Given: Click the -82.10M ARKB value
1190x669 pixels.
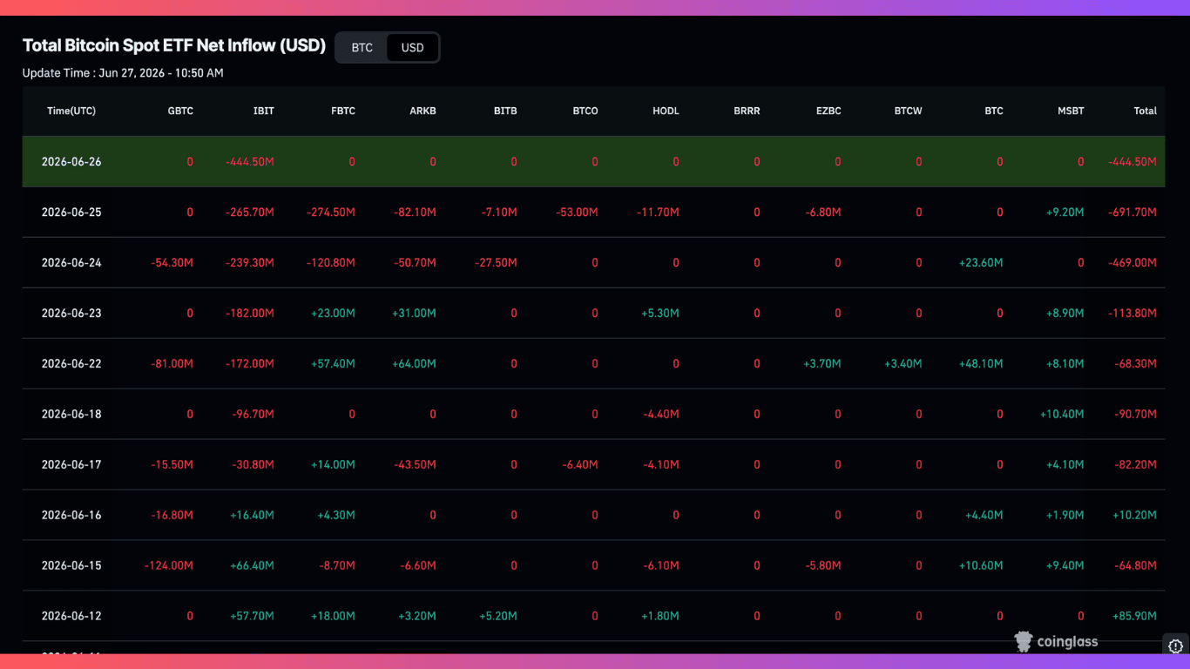Looking at the screenshot, I should pos(415,212).
